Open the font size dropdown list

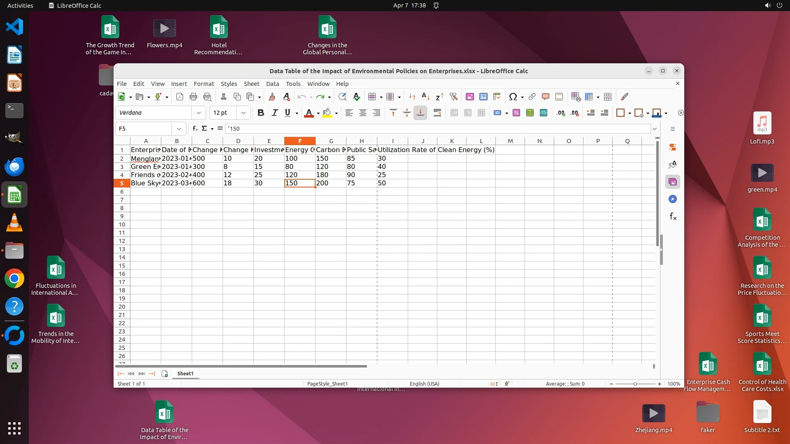[x=244, y=113]
